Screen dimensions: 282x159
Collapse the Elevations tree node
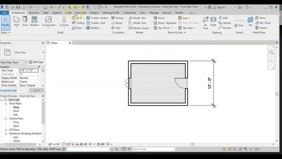point(6,133)
